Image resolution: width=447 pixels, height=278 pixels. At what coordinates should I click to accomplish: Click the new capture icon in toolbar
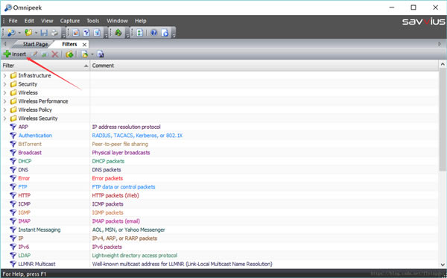point(11,33)
